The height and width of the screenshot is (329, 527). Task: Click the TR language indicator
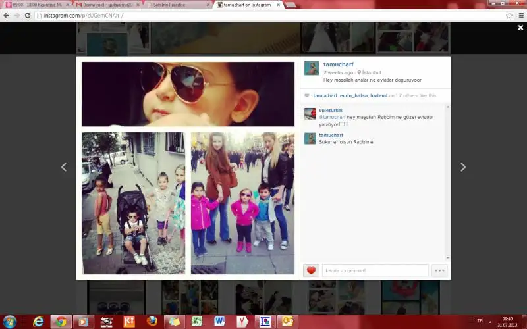(x=480, y=321)
